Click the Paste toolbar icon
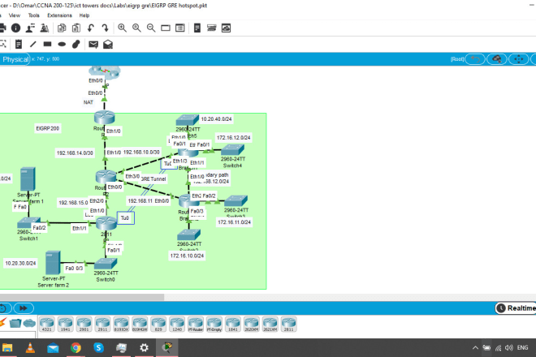 pos(76,28)
